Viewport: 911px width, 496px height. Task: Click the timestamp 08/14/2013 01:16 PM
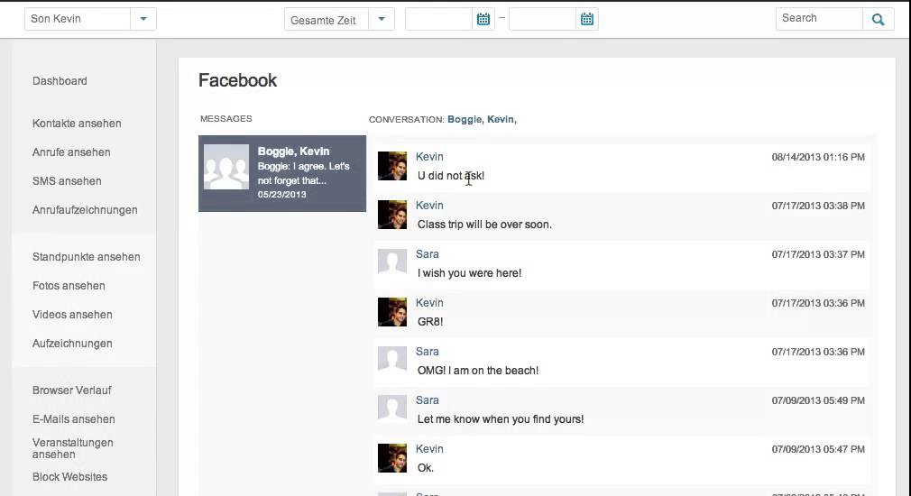point(818,158)
